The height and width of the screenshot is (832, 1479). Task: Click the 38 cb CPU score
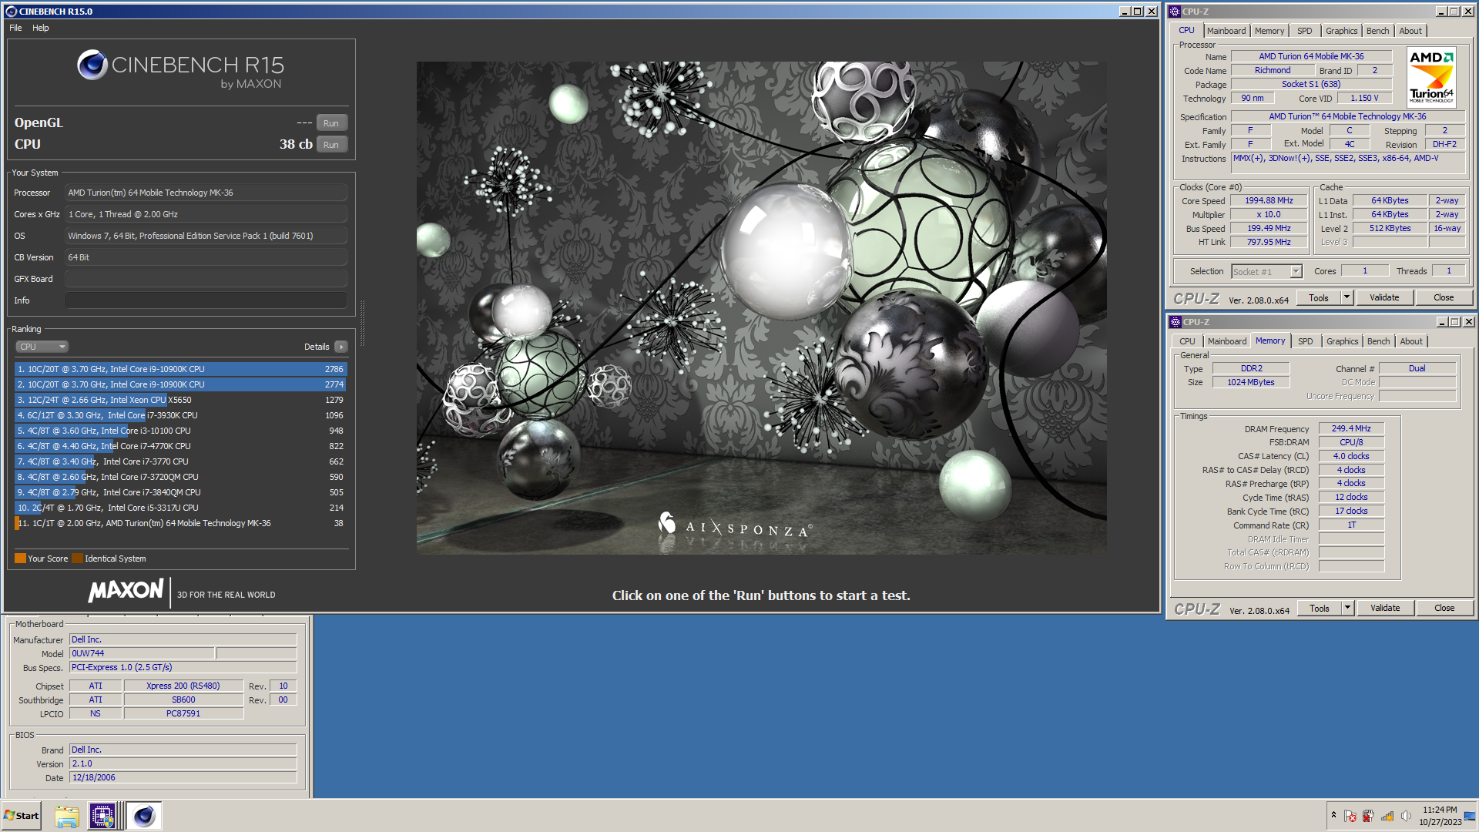coord(296,145)
